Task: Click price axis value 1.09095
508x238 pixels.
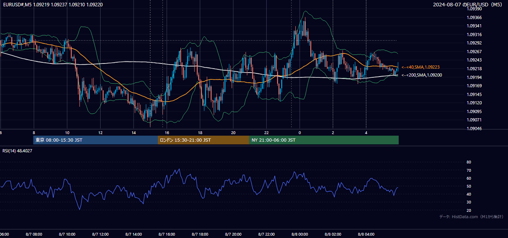Action: 475,111
